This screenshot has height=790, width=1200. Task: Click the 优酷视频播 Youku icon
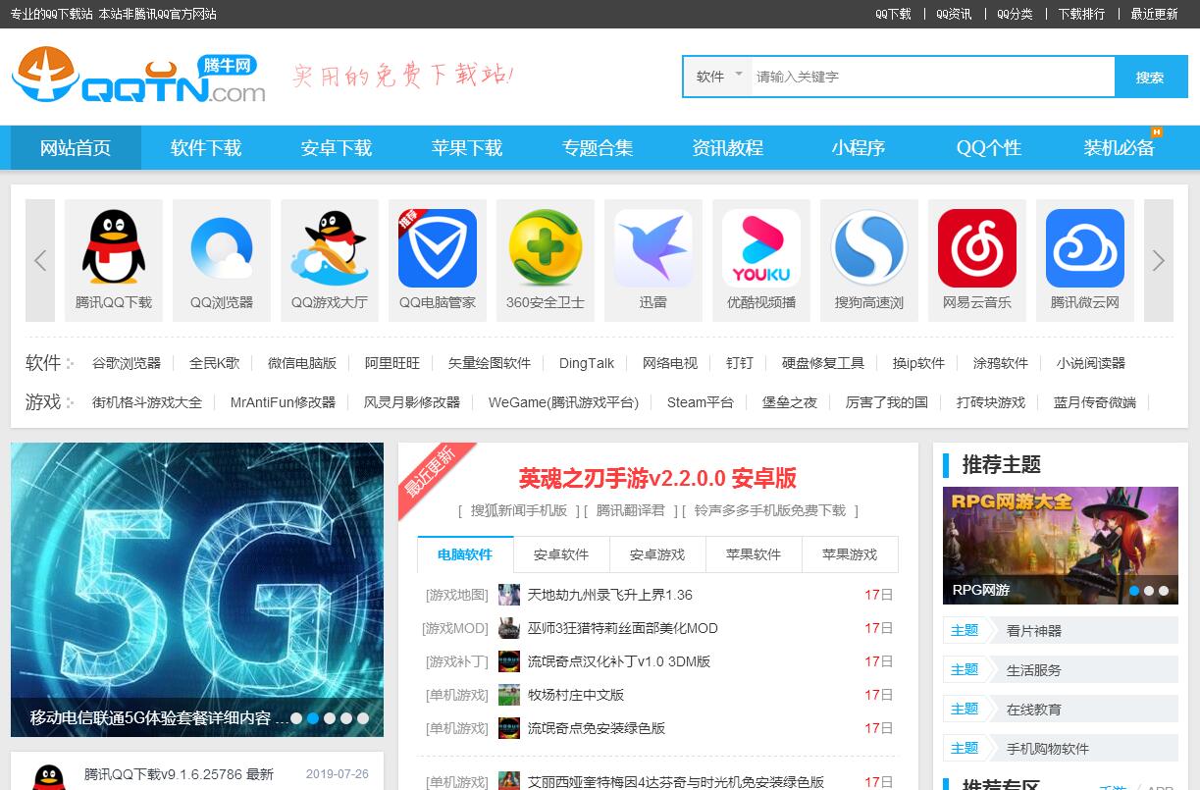pos(761,248)
